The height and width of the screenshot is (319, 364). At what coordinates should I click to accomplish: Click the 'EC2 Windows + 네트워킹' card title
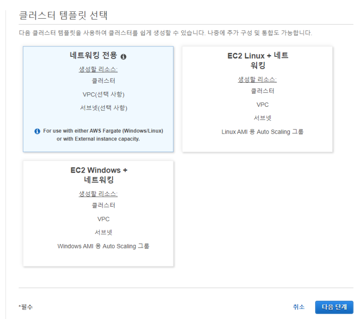[x=99, y=175]
